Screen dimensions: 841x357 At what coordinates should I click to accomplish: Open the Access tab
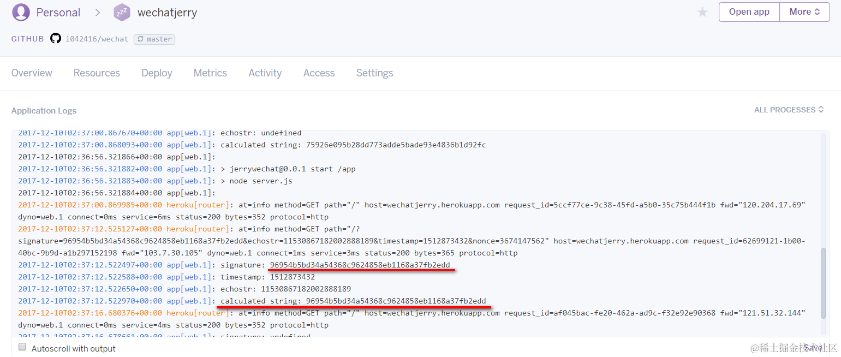[x=319, y=73]
